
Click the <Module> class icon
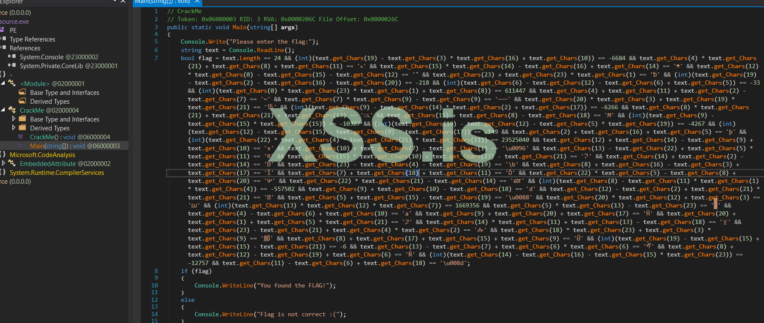pos(12,83)
